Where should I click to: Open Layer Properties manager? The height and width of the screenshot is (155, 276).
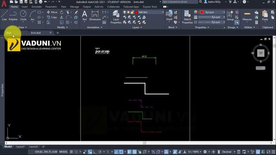pyautogui.click(x=116, y=17)
